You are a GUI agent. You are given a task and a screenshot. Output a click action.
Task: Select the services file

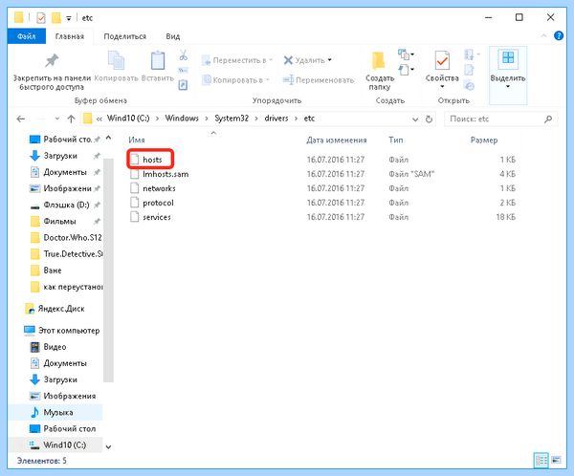[x=156, y=217]
